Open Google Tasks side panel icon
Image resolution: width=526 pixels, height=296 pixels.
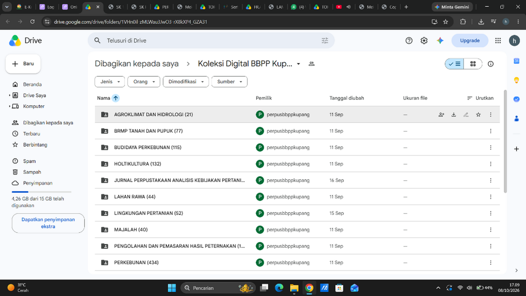[516, 99]
